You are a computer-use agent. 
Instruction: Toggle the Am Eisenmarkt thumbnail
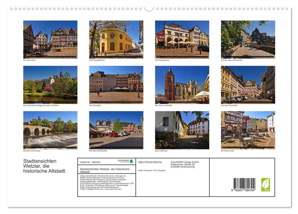click(248, 130)
